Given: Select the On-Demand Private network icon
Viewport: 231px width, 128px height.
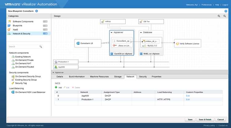Looking at the screenshot, I should (13, 60).
